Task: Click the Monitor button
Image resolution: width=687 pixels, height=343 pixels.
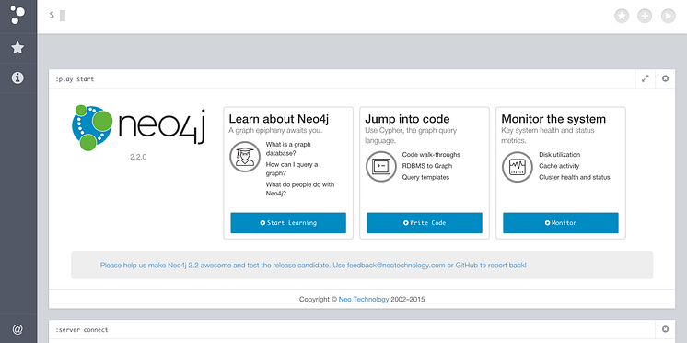Action: 561,223
